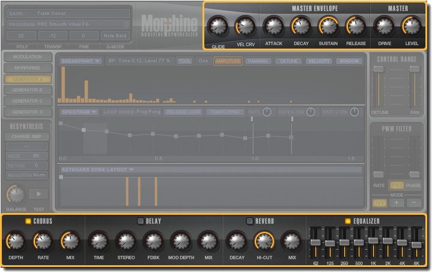Click the Delay Mod Depth knob
Image resolution: width=432 pixels, height=273 pixels.
181,241
